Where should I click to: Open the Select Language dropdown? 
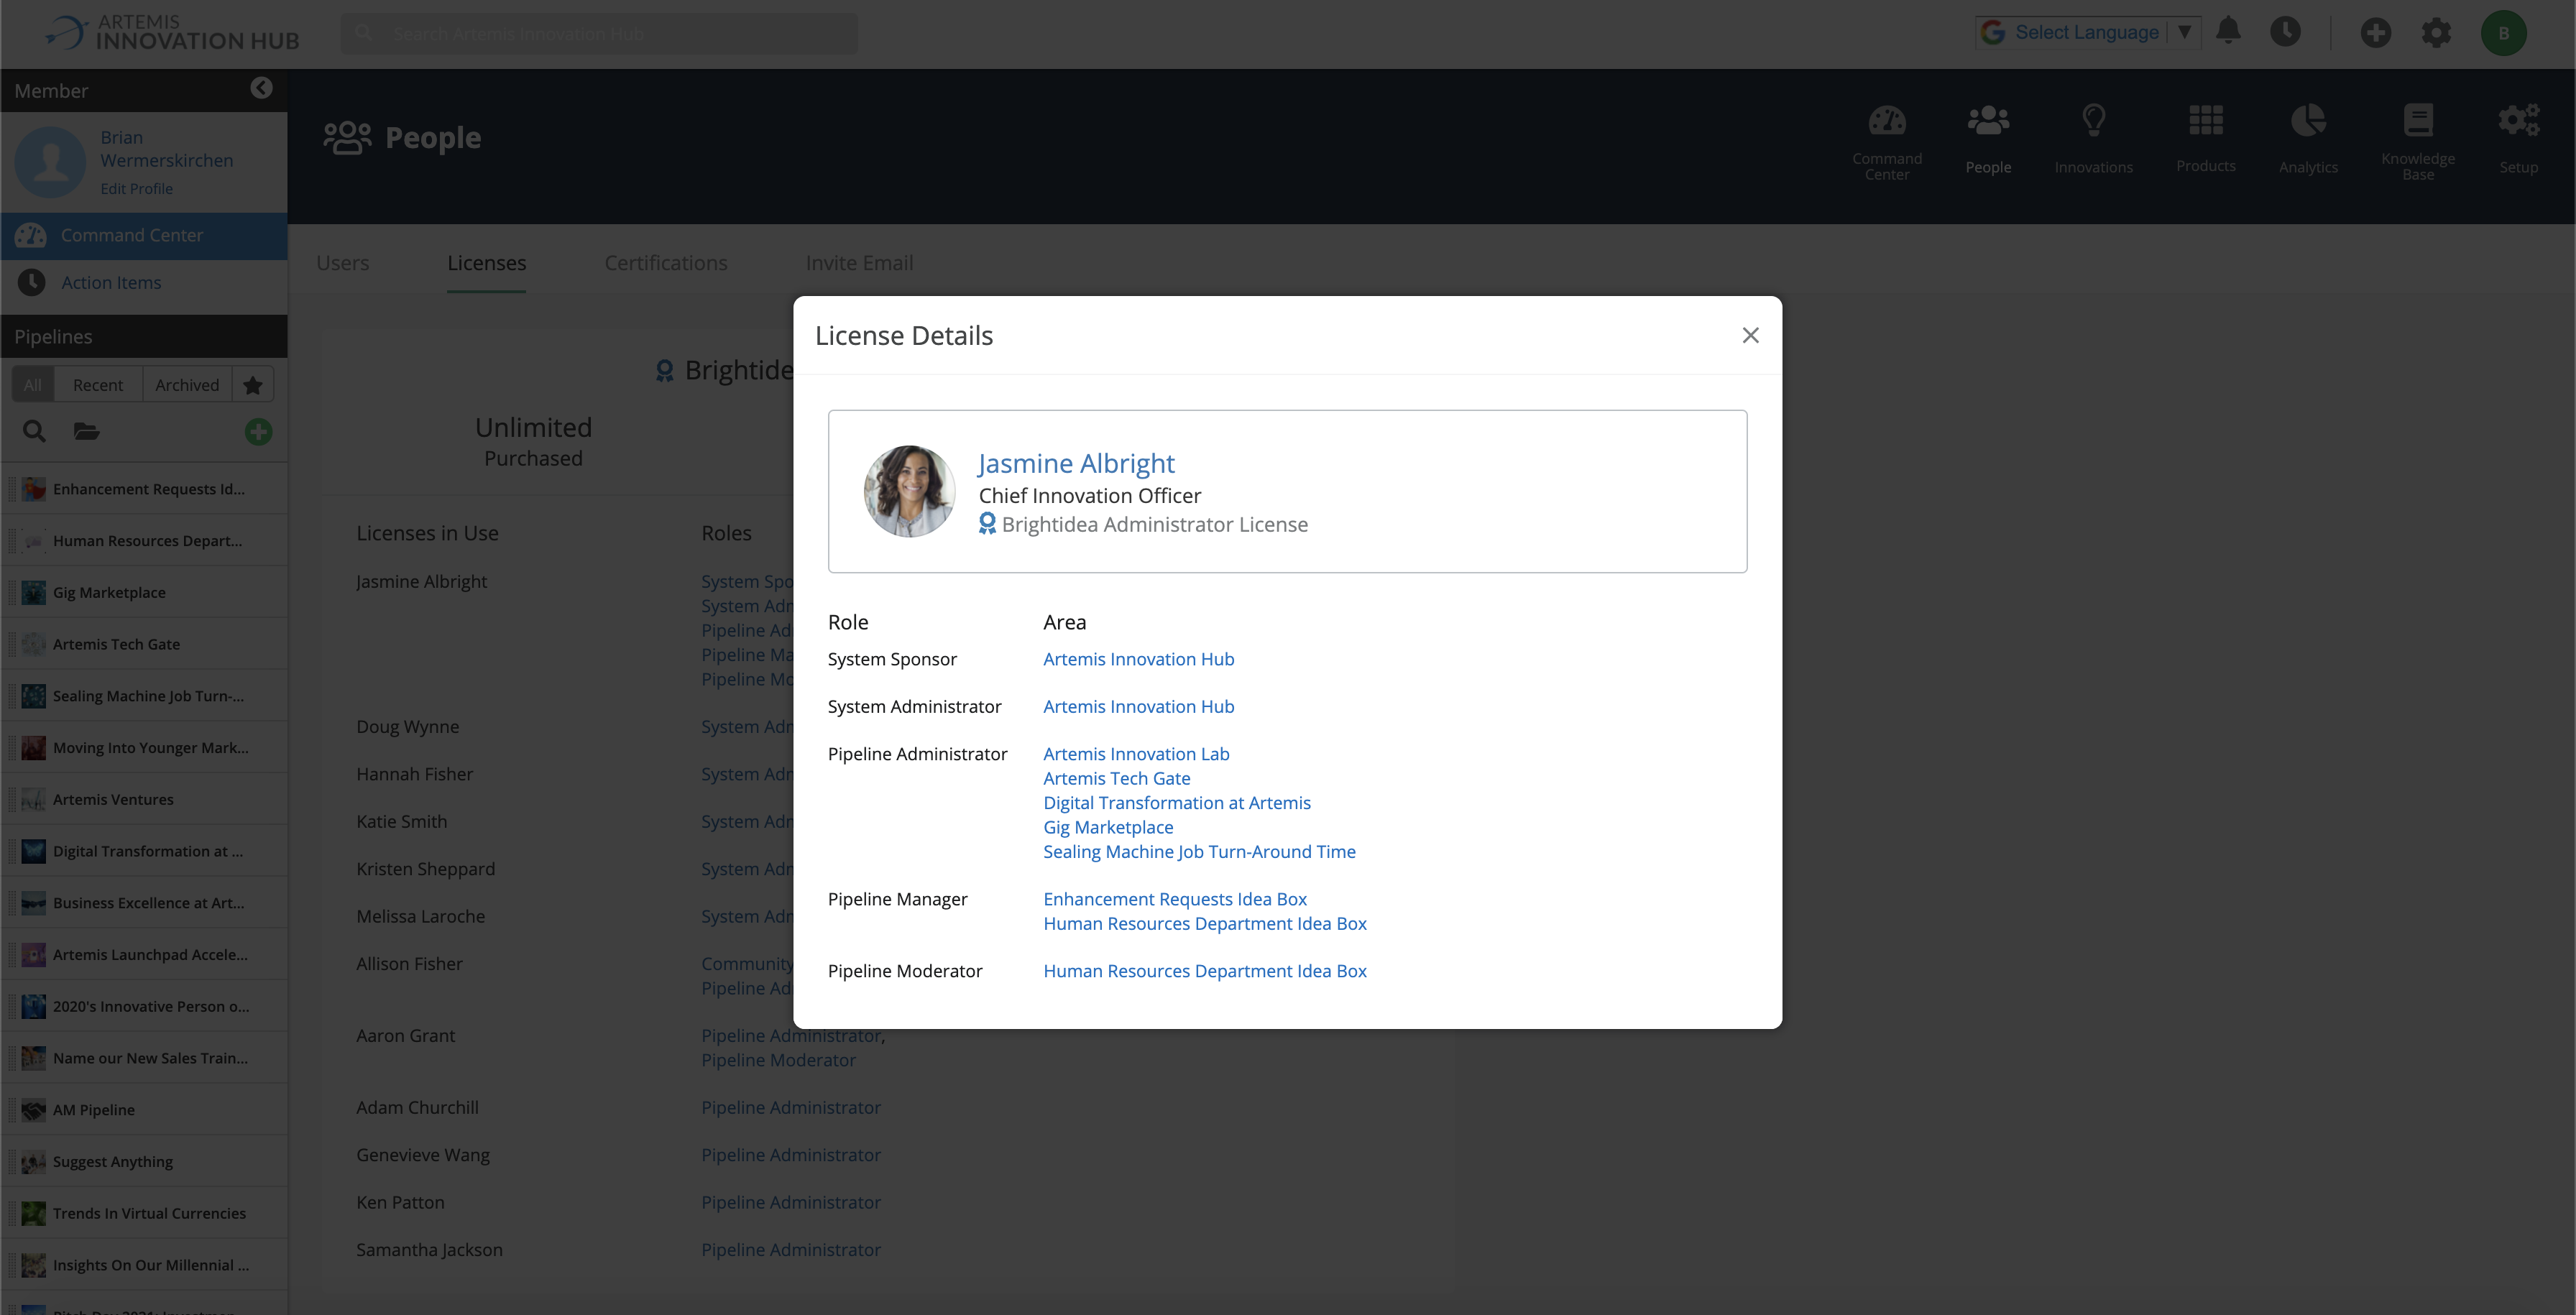(2088, 32)
